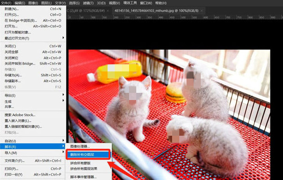This screenshot has width=283, height=180.
Task: Open the 选择(S) menu
Action: (74, 3)
